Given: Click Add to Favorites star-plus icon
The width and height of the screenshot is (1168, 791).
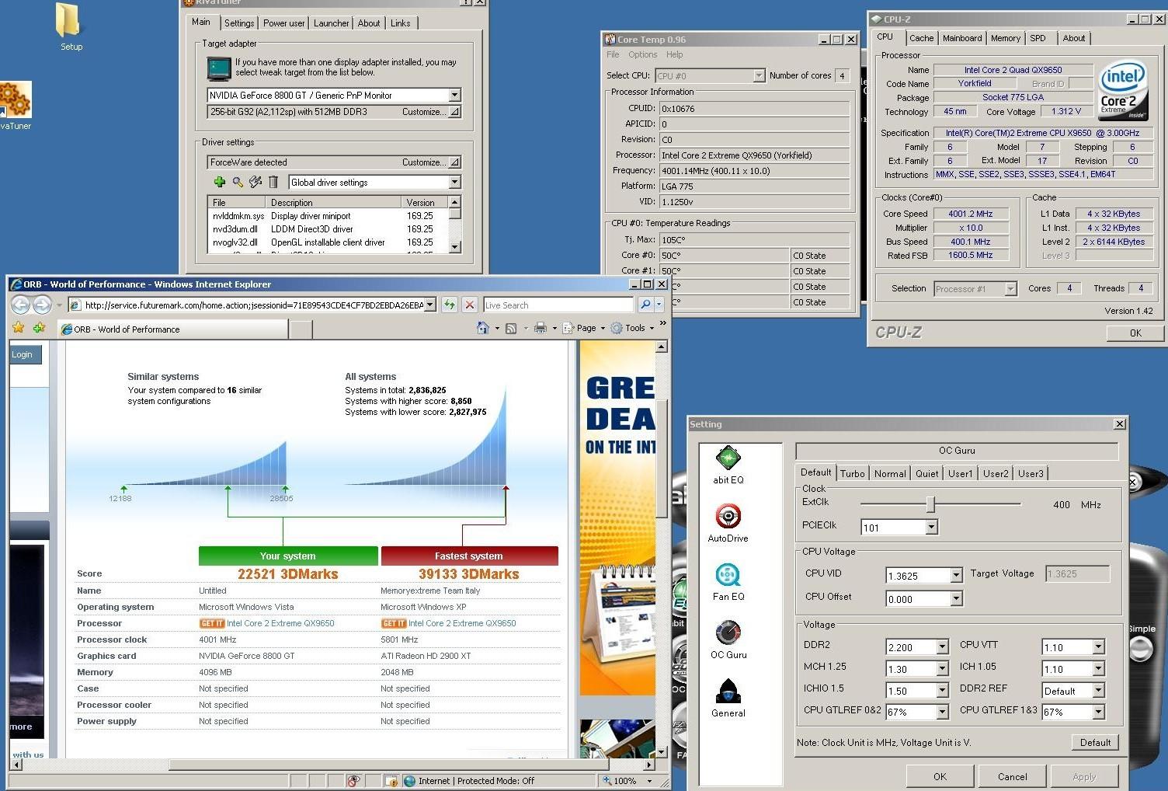Looking at the screenshot, I should click(x=39, y=328).
